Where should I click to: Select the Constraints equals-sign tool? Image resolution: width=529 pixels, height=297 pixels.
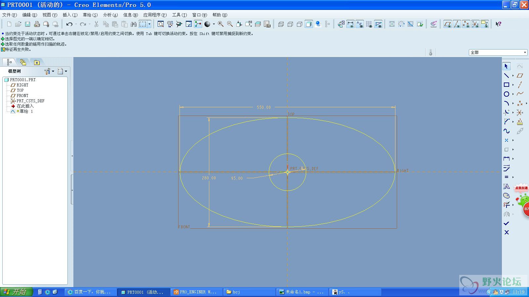pos(506,177)
